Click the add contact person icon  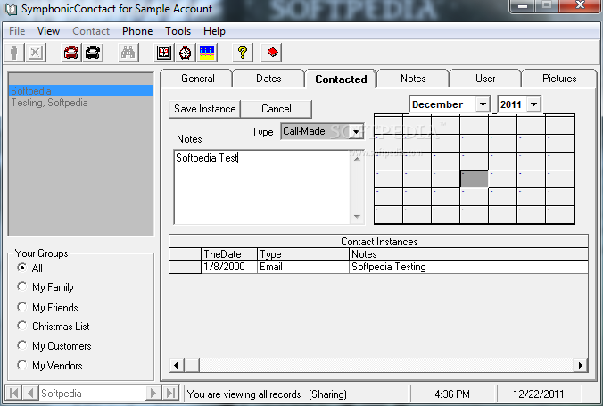14,53
